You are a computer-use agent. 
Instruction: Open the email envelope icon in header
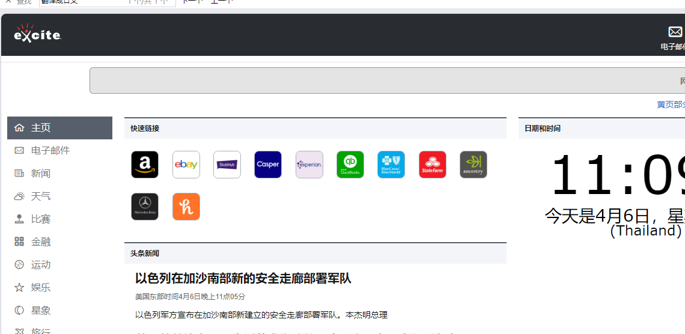675,32
